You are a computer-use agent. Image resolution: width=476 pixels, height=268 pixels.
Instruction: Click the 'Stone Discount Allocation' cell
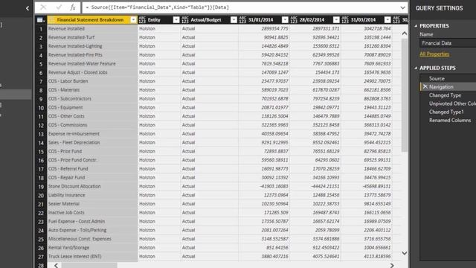[x=92, y=186]
